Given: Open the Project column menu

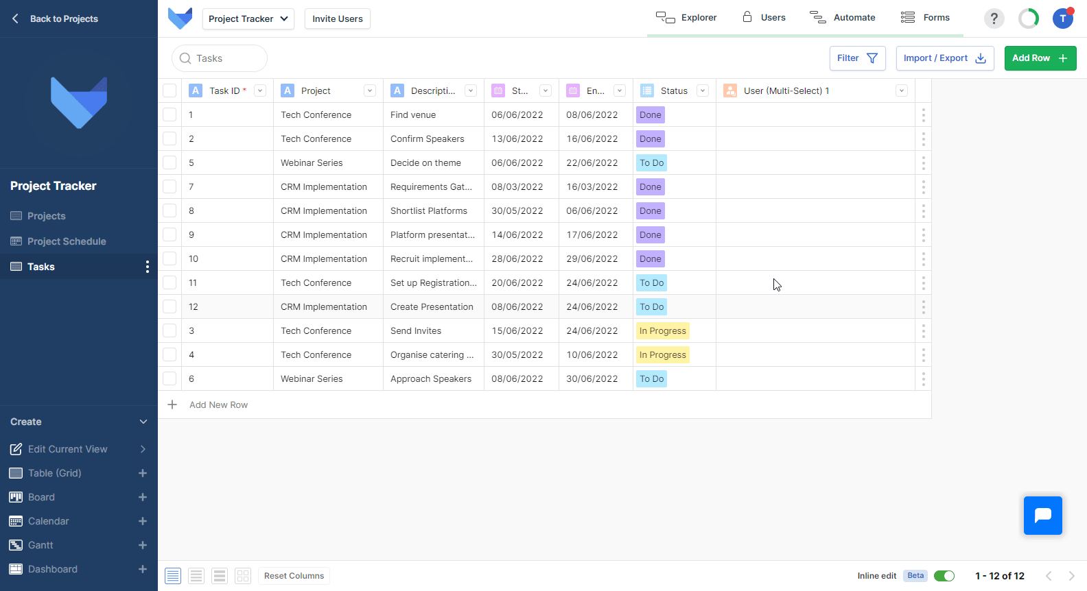Looking at the screenshot, I should (370, 91).
